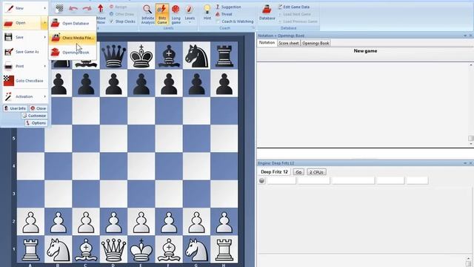The height and width of the screenshot is (267, 474).
Task: Click the undo move arrow icon
Action: tap(73, 9)
